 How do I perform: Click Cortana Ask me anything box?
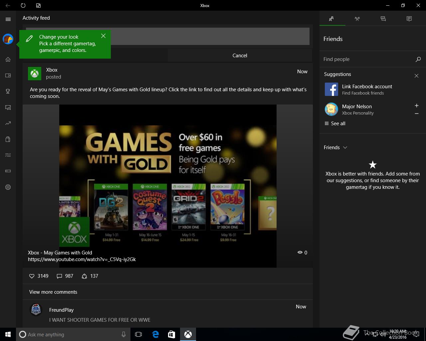pos(73,334)
